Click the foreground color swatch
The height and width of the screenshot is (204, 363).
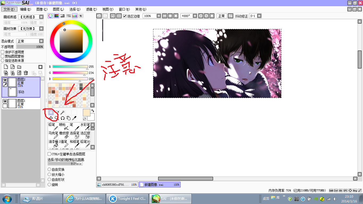[86, 113]
